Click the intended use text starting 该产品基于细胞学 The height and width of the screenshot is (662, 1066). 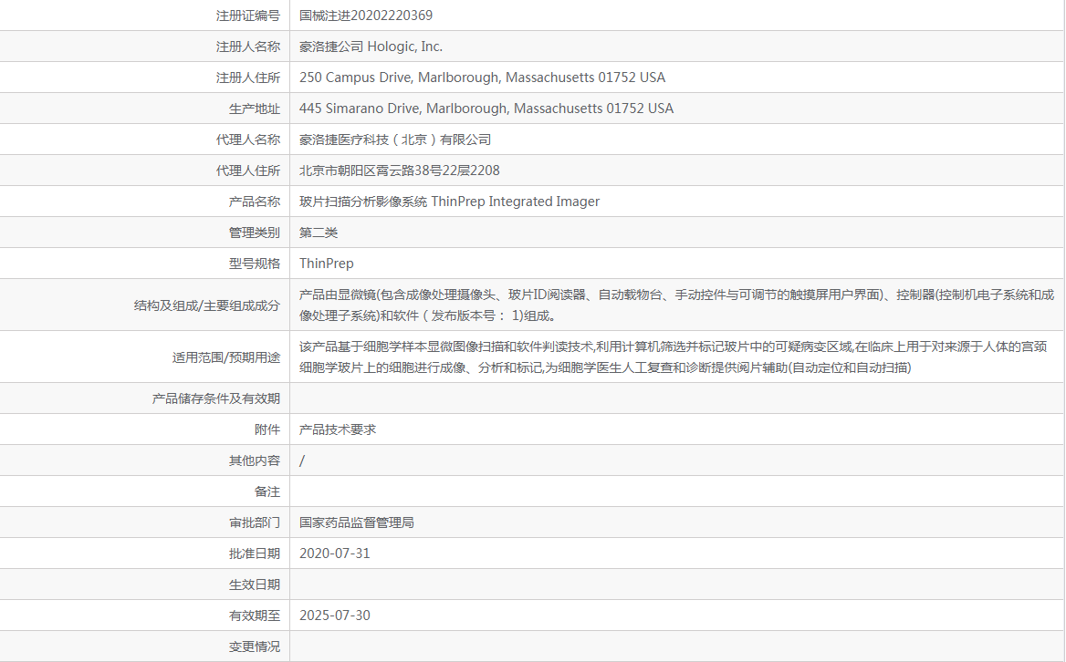[x=673, y=357]
